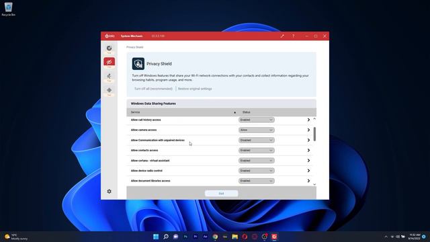Select the 'Allow camera access' row label
The image size is (430, 242).
(x=144, y=130)
